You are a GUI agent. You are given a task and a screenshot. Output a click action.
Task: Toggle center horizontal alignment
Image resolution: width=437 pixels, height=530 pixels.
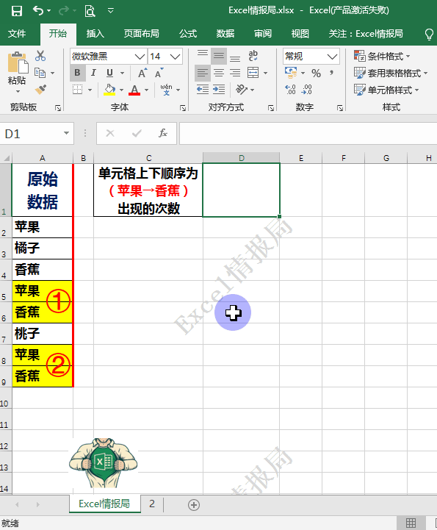[x=219, y=73]
